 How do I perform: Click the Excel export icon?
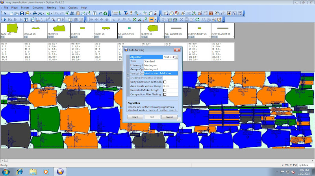[x=48, y=13]
